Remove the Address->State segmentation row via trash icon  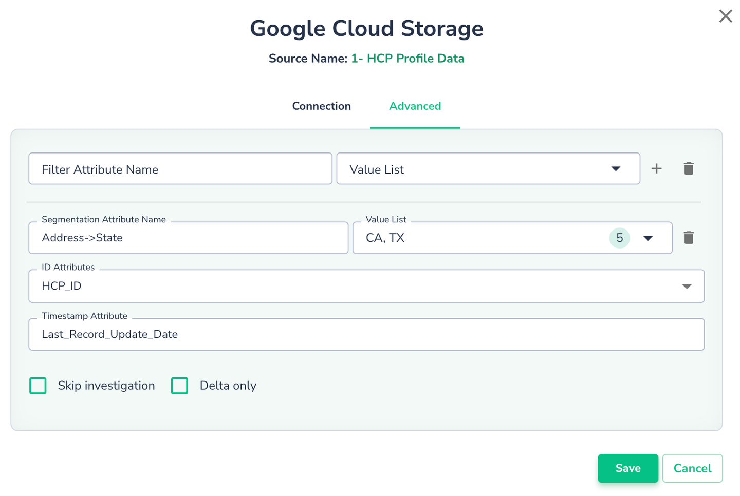689,238
